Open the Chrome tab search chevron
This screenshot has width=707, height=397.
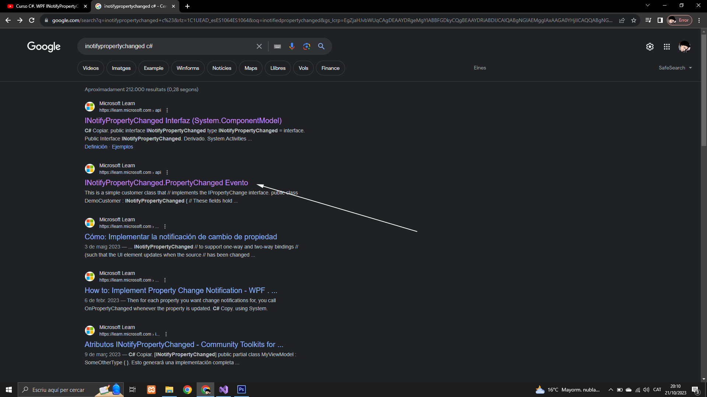[647, 6]
